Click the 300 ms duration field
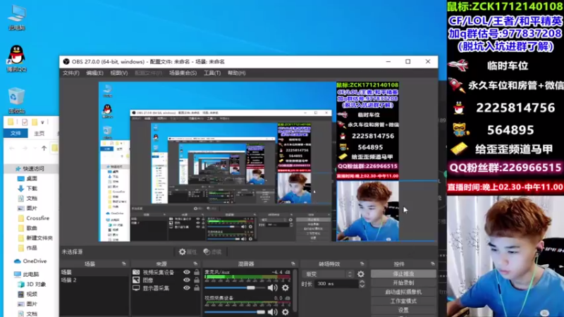The width and height of the screenshot is (564, 317). coord(337,284)
